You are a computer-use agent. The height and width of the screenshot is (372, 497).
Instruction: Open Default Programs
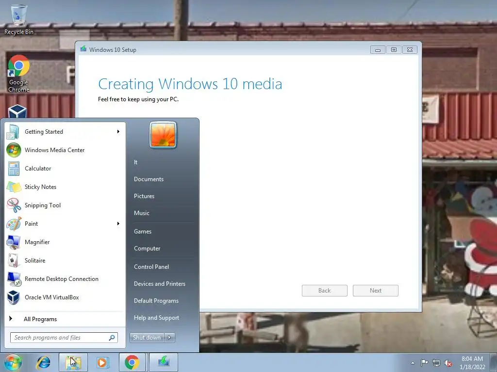click(x=156, y=301)
